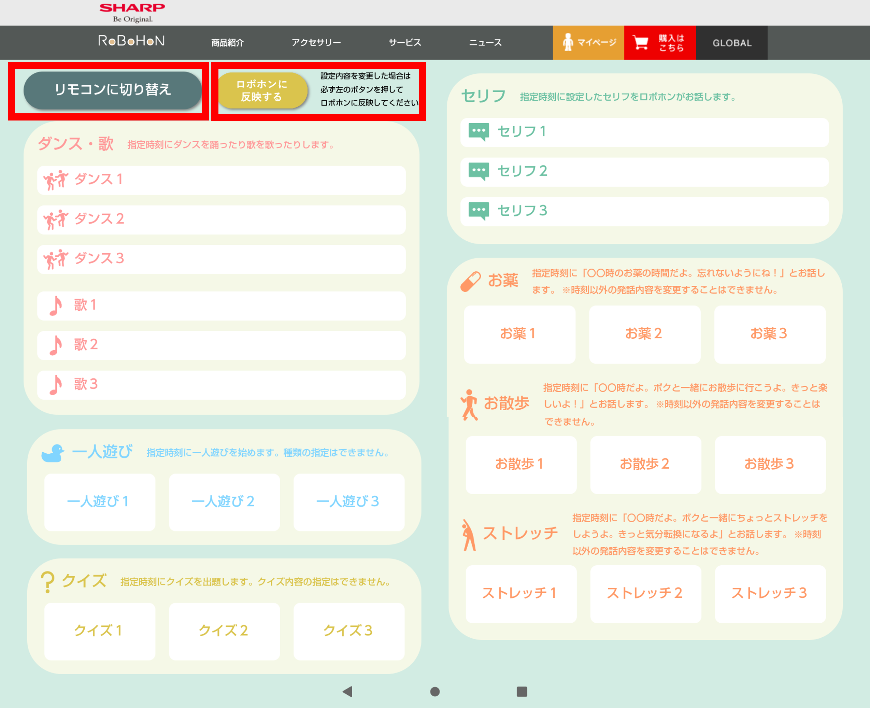Choose the 一人遊び３ tile
The image size is (870, 708).
(349, 502)
